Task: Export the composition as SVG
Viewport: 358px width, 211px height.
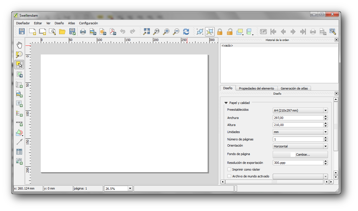Action: point(103,31)
